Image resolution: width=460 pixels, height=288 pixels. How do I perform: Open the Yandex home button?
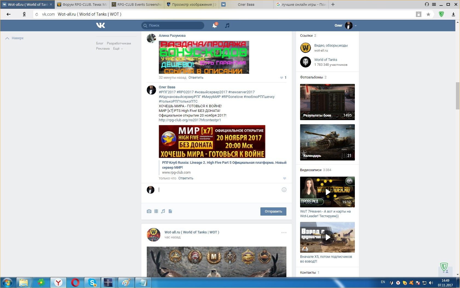pos(24,14)
